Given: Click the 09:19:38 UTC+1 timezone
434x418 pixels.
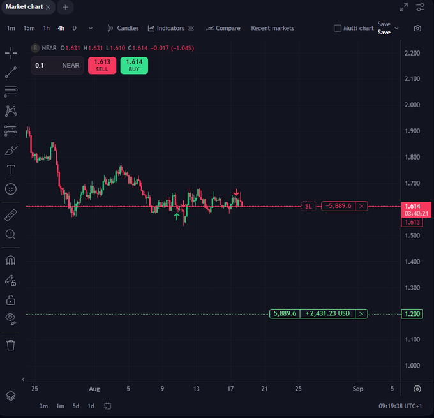Looking at the screenshot, I should 400,406.
